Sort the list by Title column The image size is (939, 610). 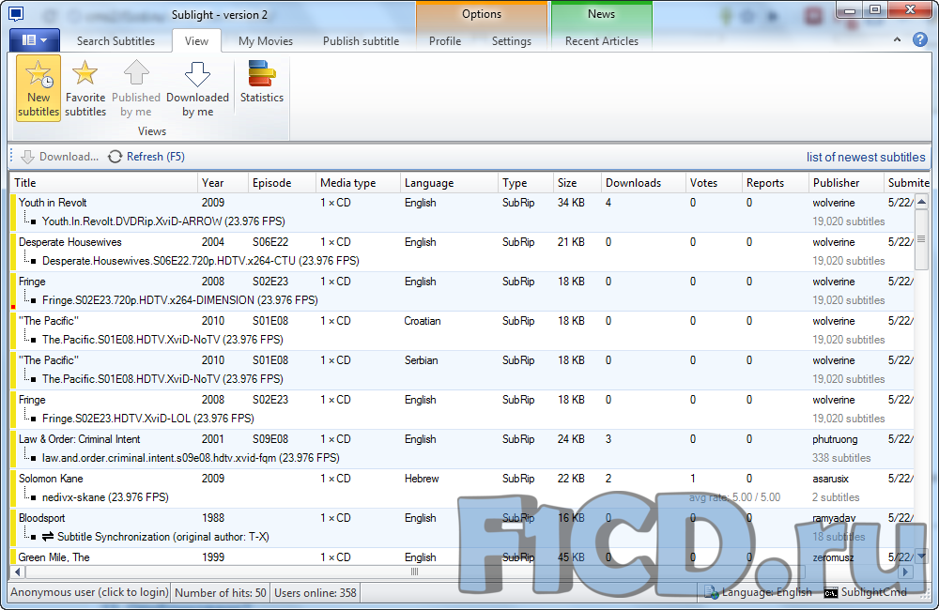103,183
